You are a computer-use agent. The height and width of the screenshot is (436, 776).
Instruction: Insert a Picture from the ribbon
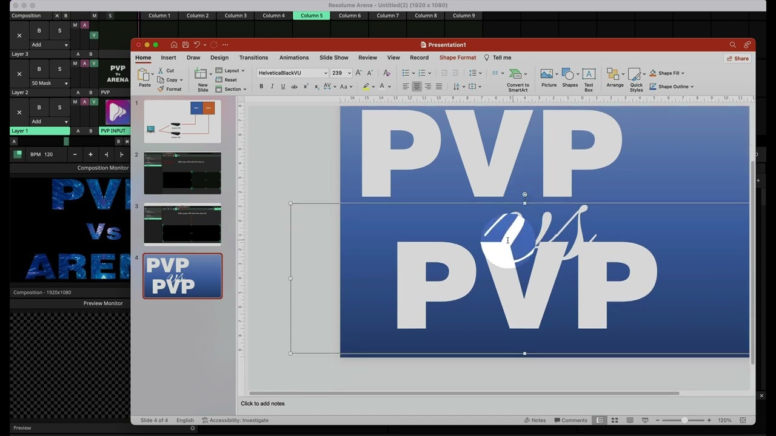click(x=549, y=78)
